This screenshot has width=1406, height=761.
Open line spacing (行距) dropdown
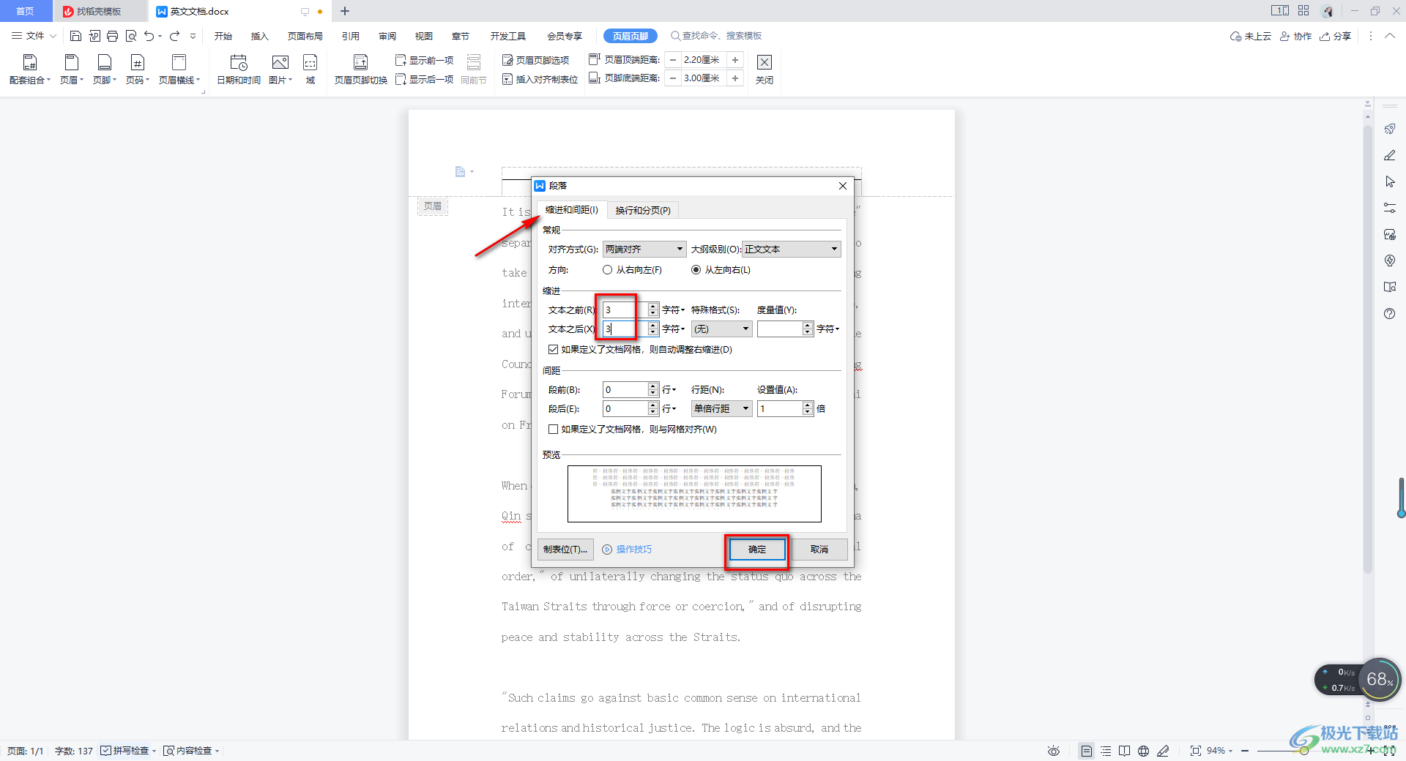(721, 409)
